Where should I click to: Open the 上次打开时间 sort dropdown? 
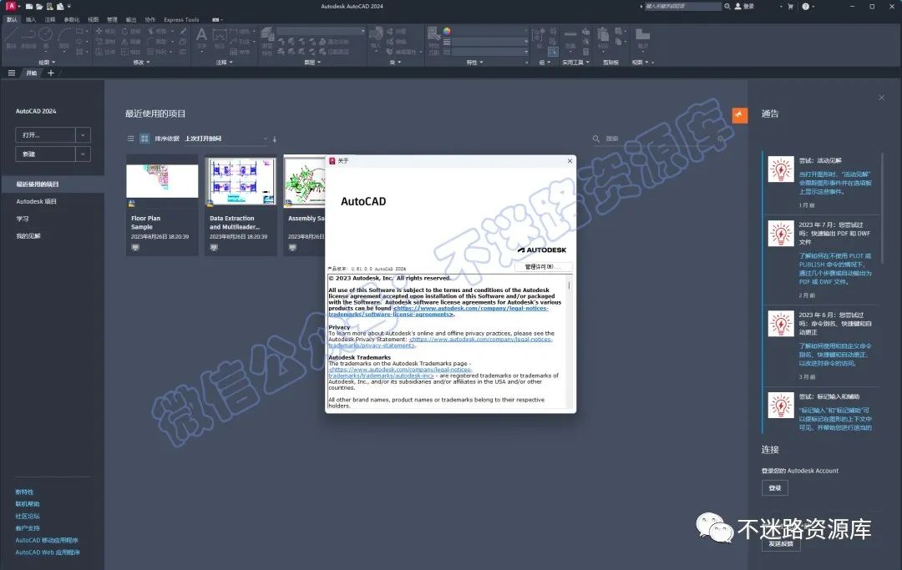[226, 139]
